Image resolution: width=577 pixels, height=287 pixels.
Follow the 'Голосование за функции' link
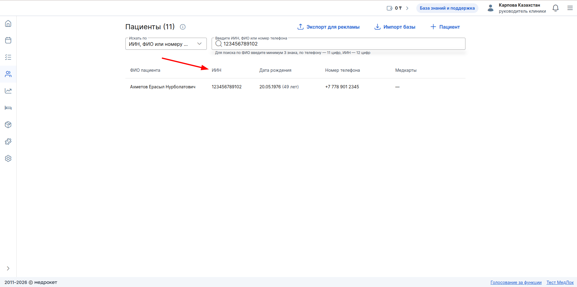(516, 282)
